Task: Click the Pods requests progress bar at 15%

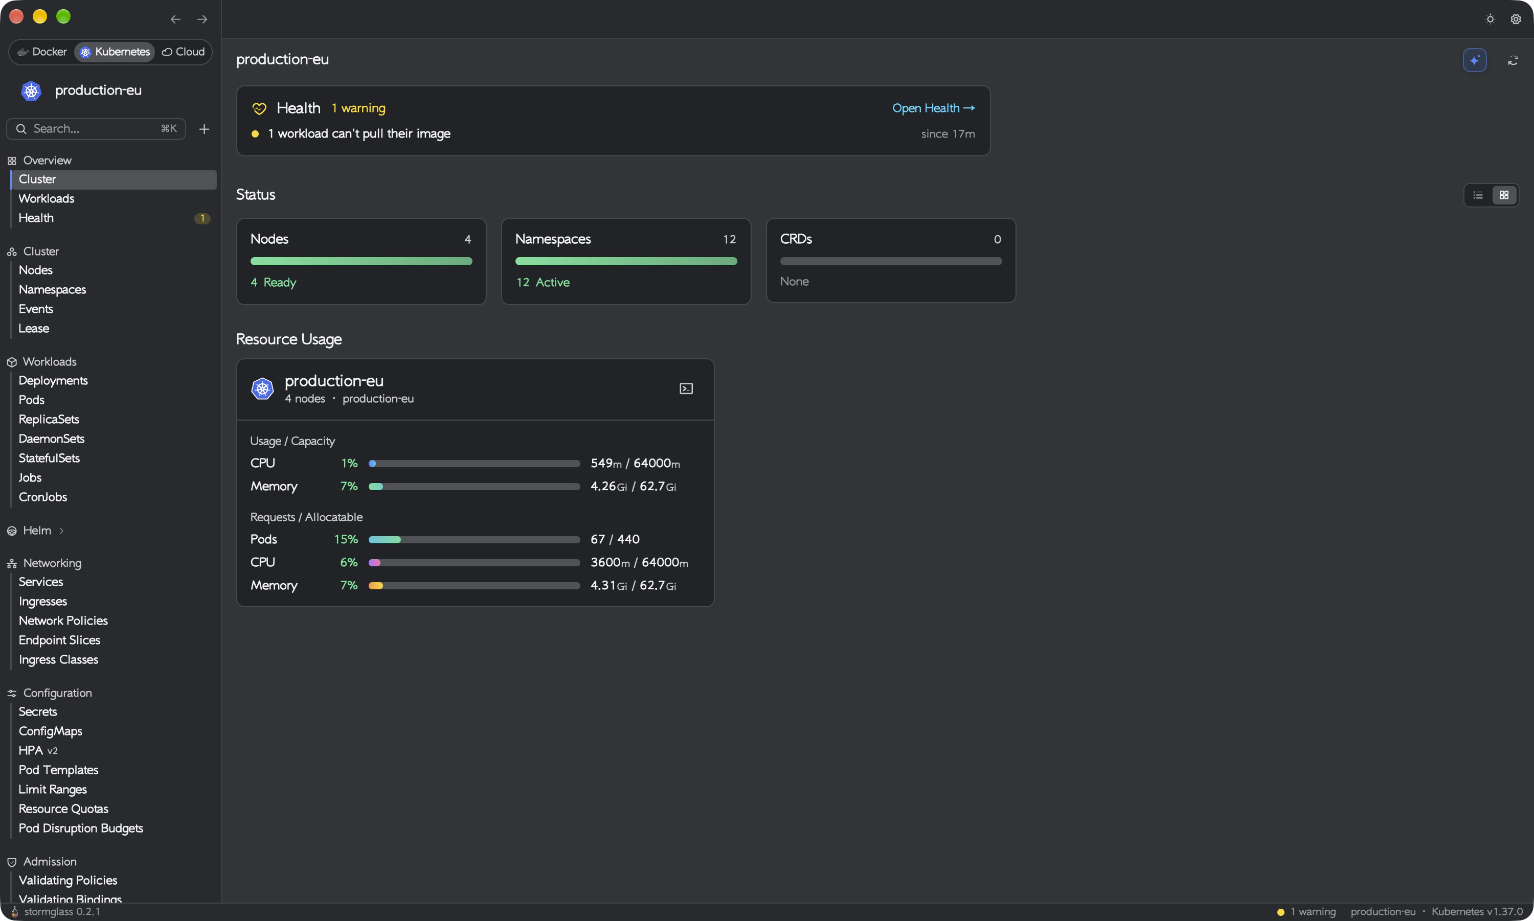Action: tap(475, 540)
